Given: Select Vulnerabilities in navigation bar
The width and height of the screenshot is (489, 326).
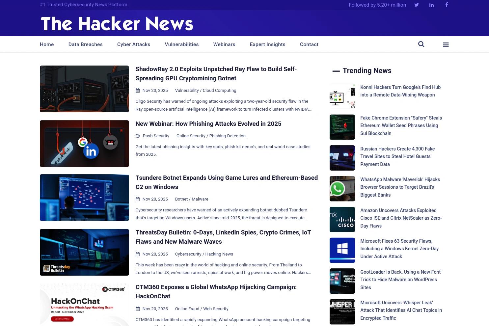Looking at the screenshot, I should [x=182, y=44].
